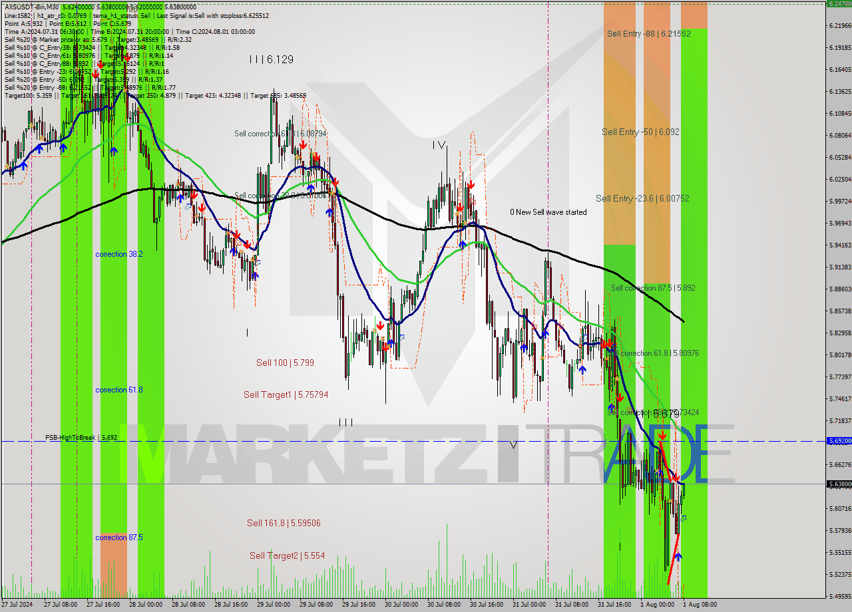Click the 'I V' wave label

point(439,144)
